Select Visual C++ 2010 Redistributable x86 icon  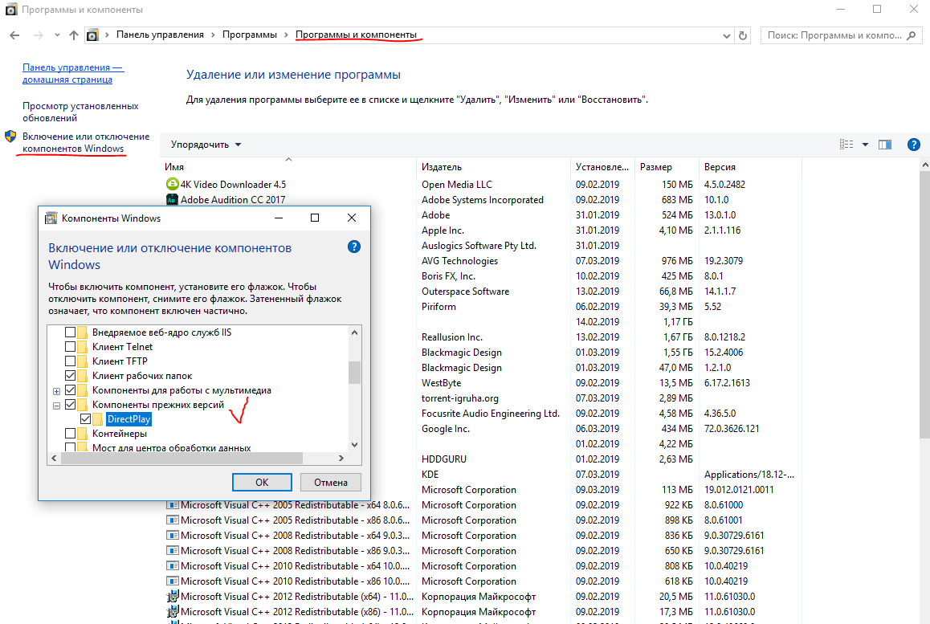point(173,581)
